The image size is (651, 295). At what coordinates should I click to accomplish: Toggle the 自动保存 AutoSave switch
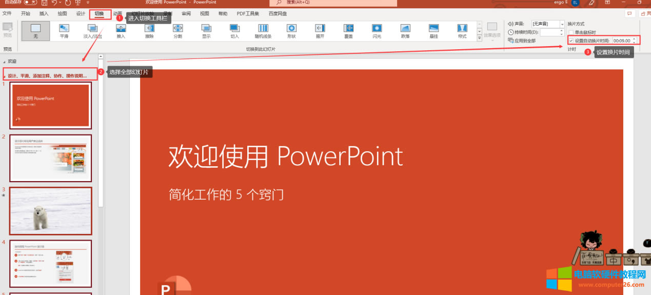[x=30, y=3]
